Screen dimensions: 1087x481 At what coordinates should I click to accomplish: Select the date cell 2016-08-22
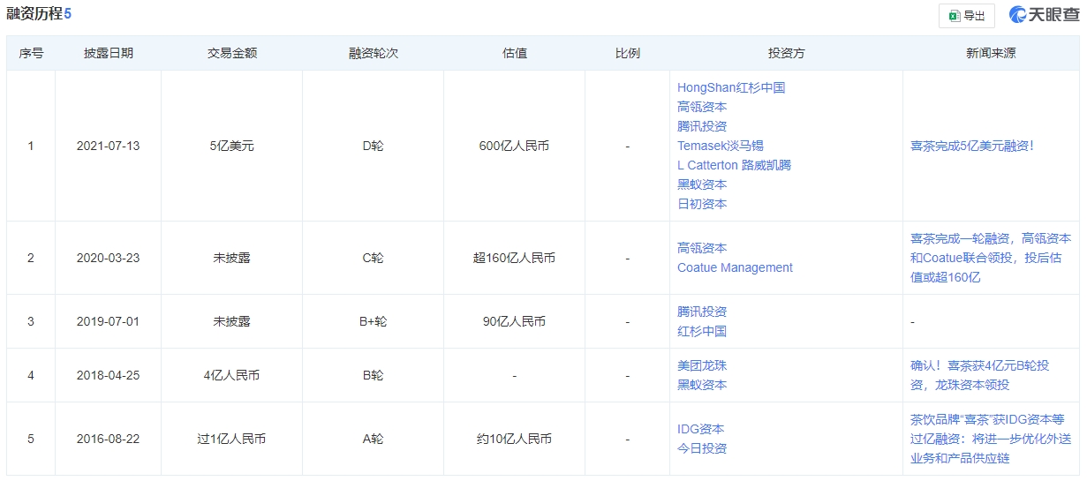click(x=108, y=439)
